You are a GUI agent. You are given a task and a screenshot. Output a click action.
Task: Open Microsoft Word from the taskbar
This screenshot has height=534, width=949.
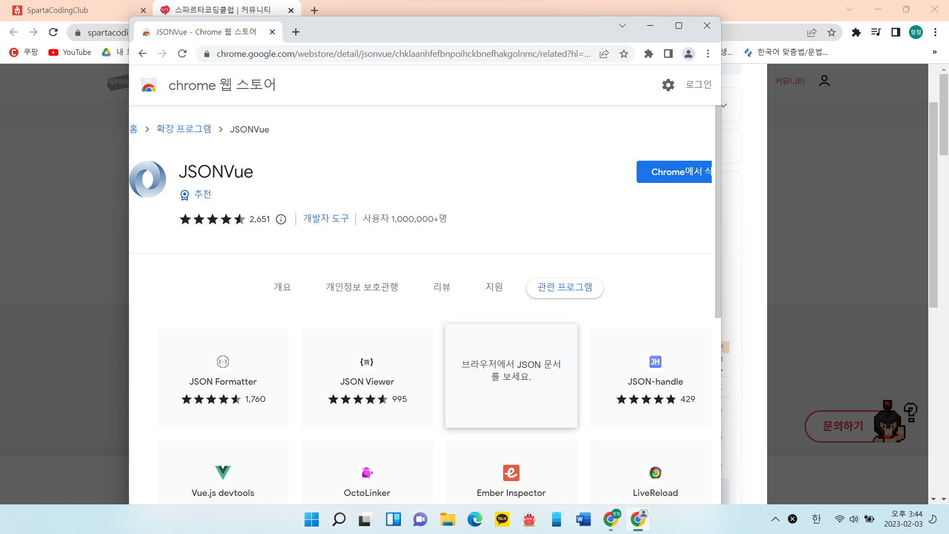coord(583,519)
